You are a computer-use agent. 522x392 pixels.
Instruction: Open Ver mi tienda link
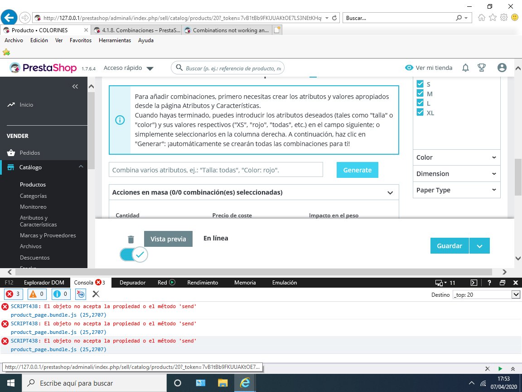point(429,68)
